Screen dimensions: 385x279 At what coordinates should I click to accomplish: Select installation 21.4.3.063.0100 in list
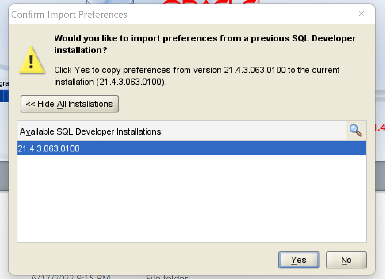[192, 148]
